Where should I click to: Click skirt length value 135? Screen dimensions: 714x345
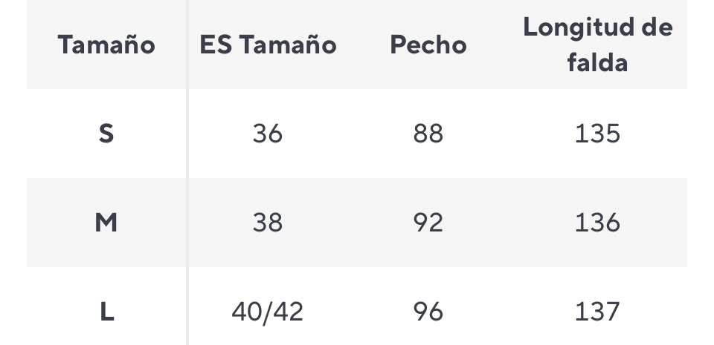[597, 134]
